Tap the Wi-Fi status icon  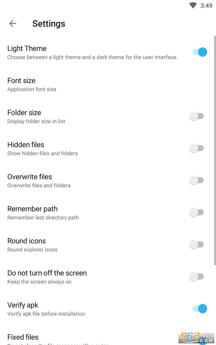193,5
